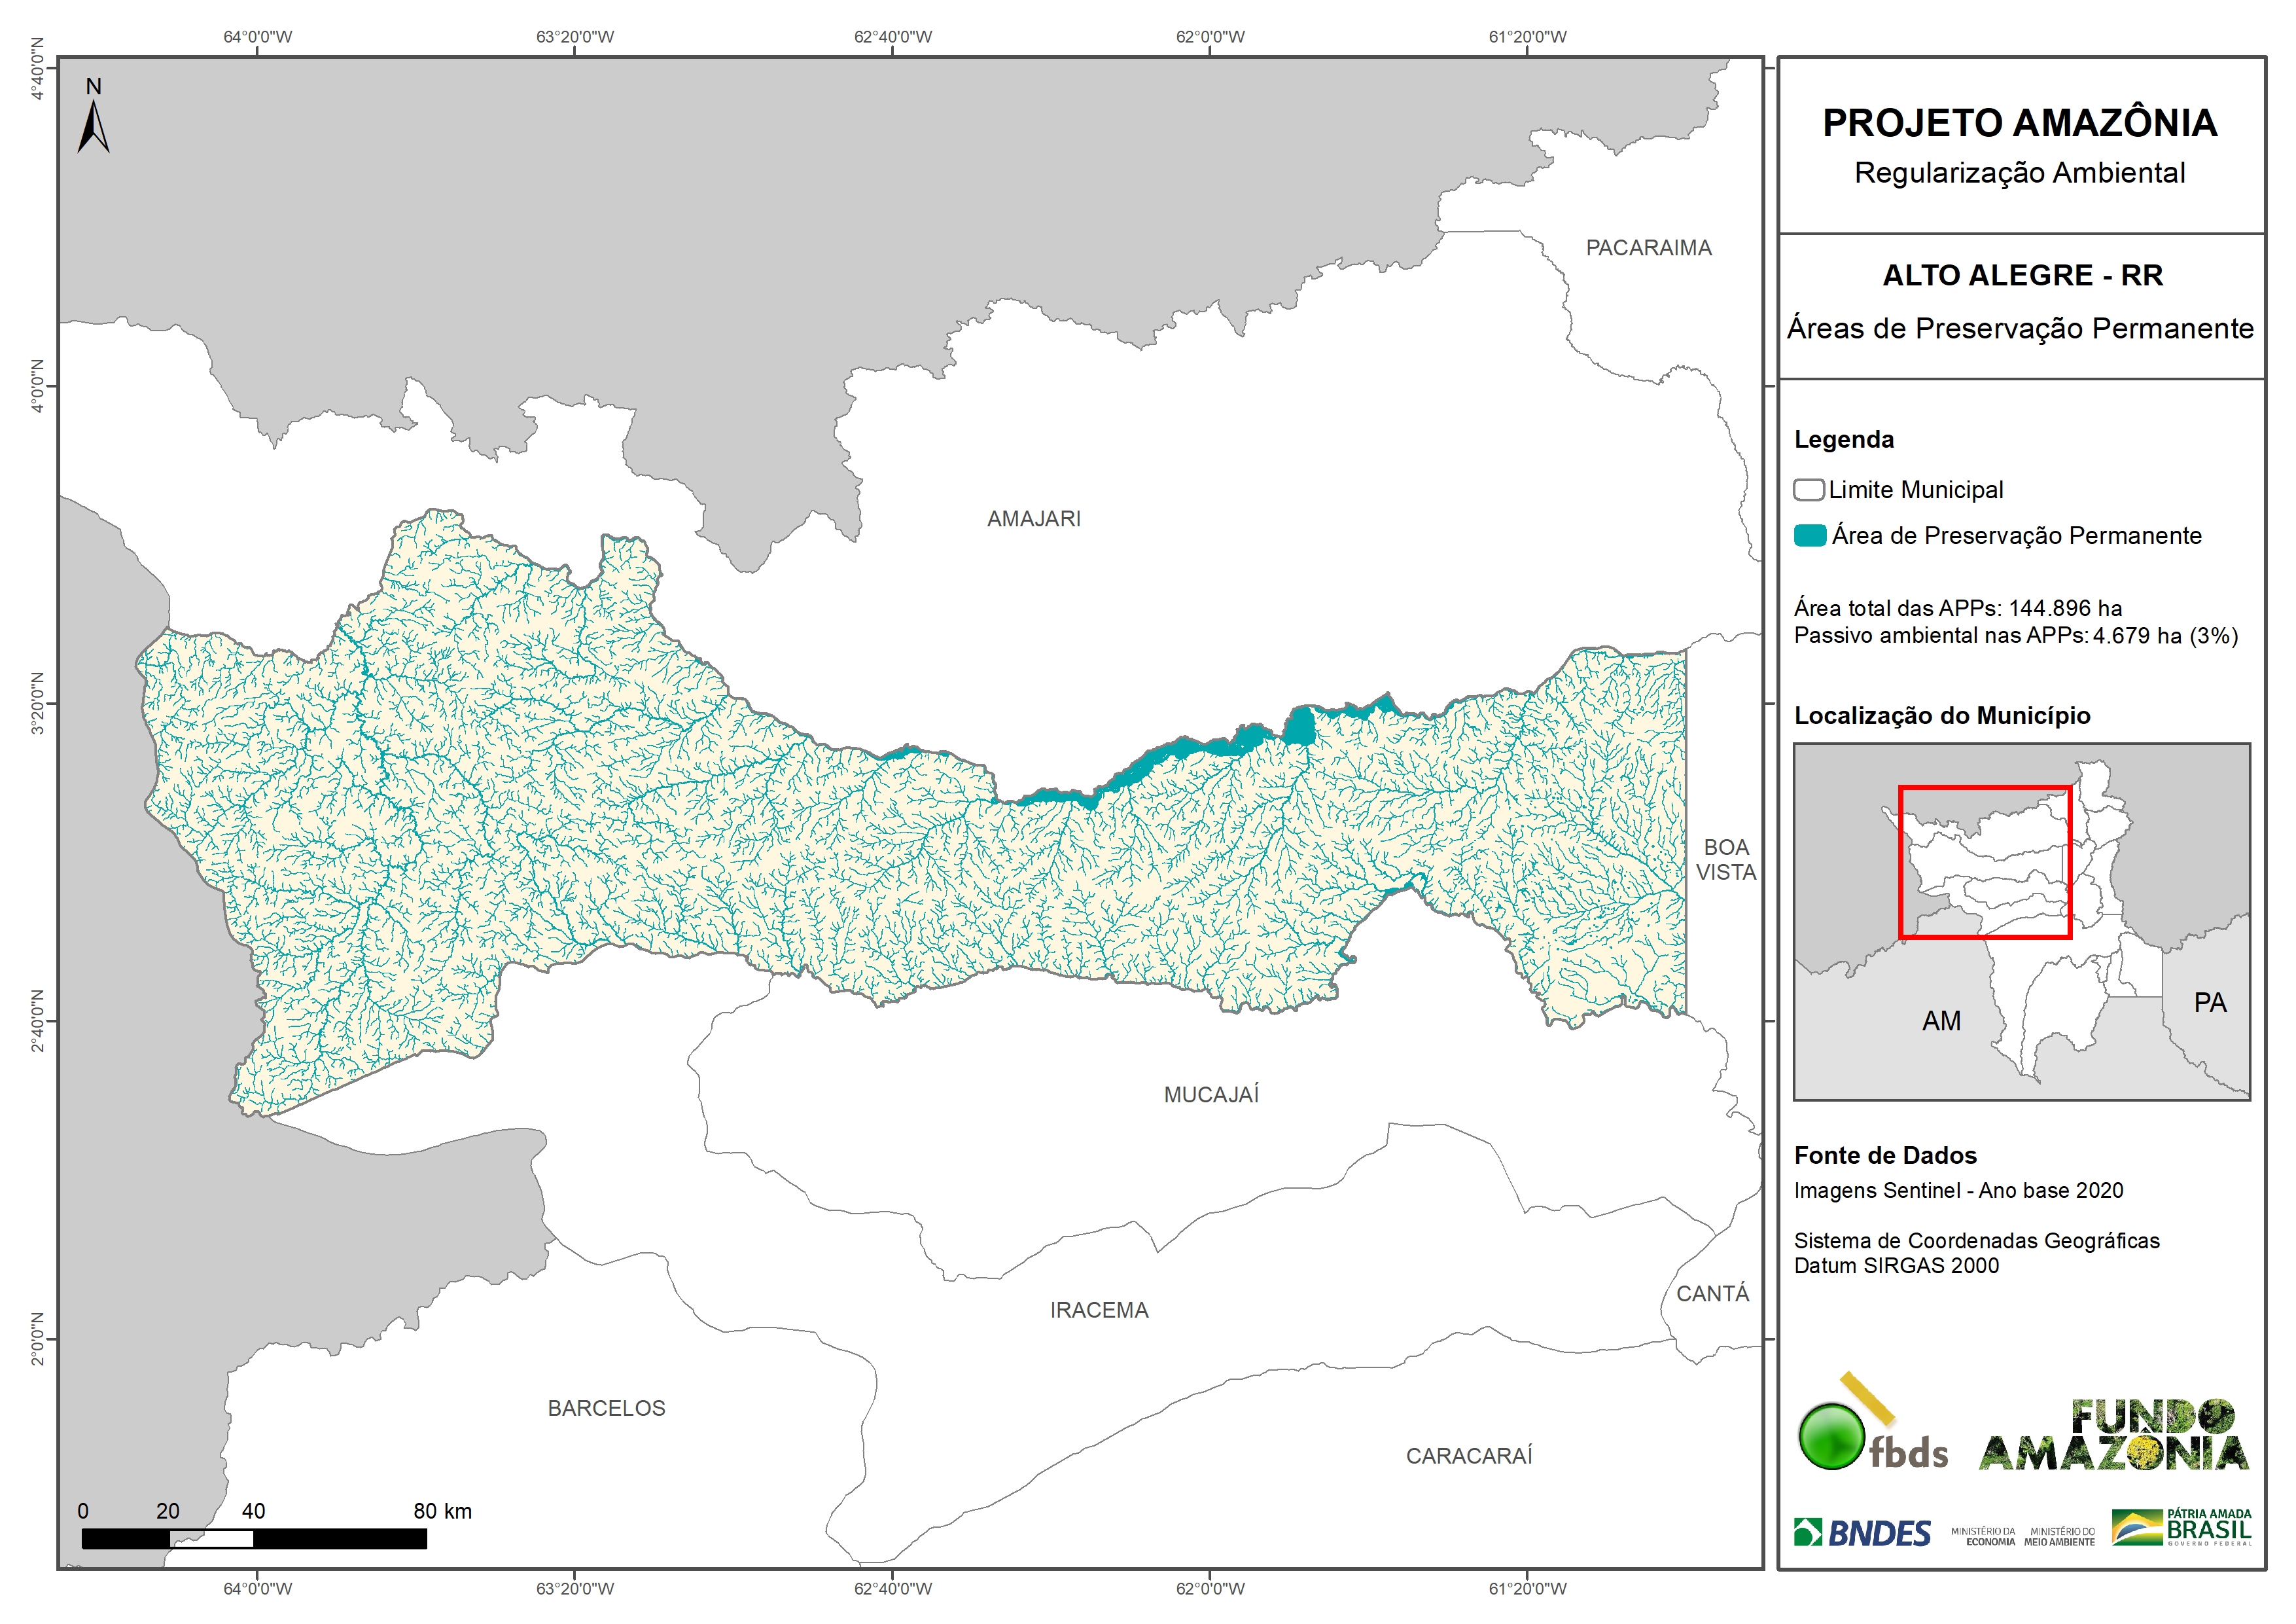
Task: Click the scale bar
Action: 254,1539
